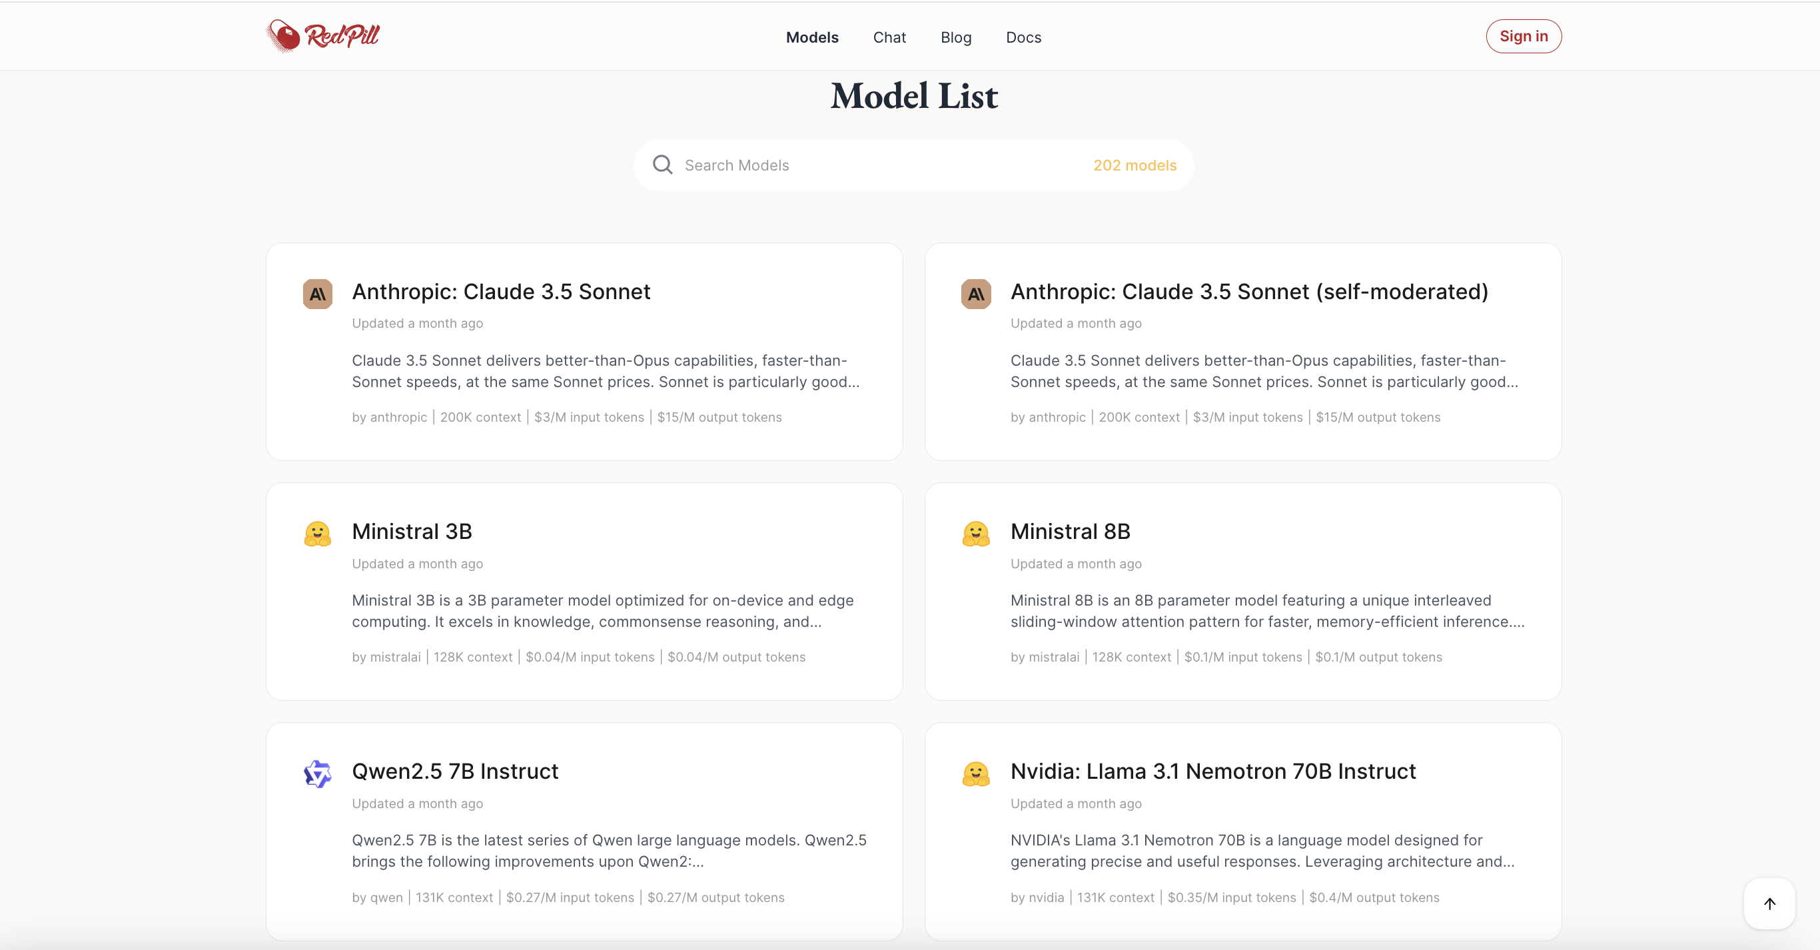The height and width of the screenshot is (950, 1820).
Task: Click the Qwen logo icon
Action: coord(317,773)
